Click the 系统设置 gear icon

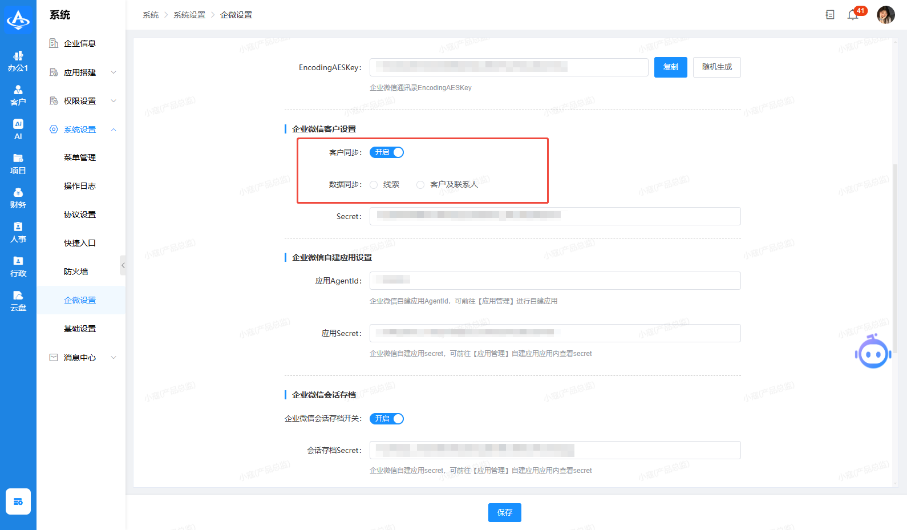(x=54, y=130)
